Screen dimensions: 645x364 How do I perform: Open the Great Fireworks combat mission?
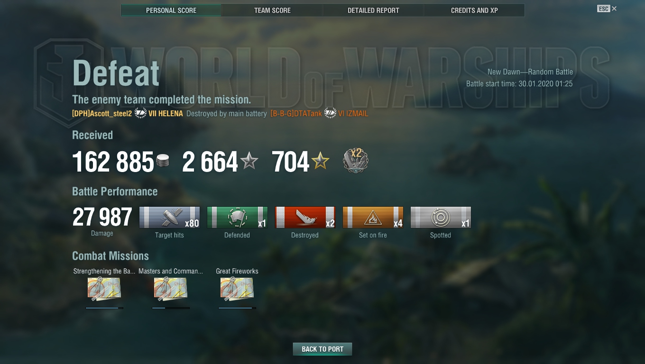(237, 289)
